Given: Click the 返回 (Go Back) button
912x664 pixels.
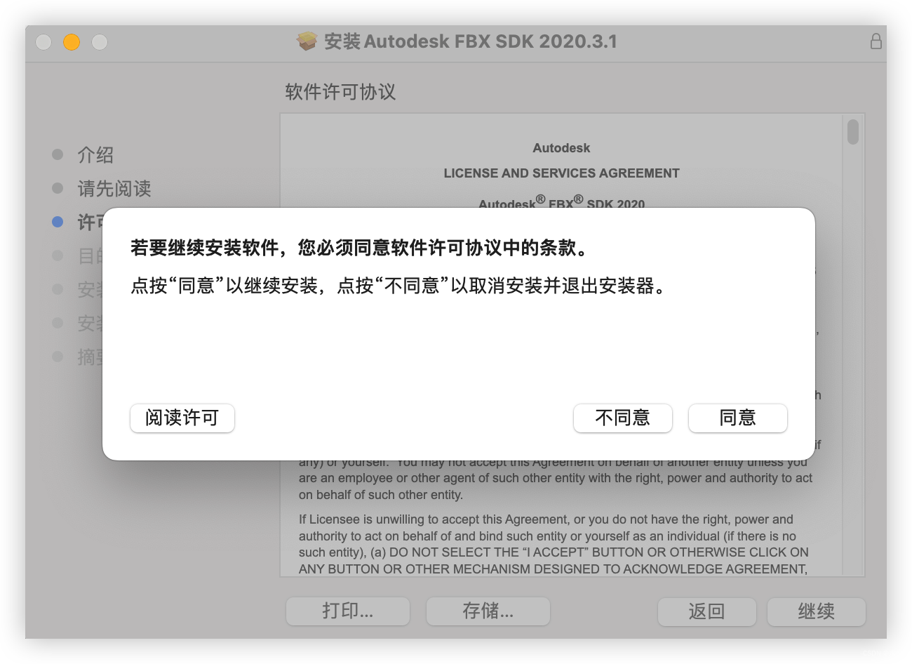Looking at the screenshot, I should pos(707,612).
